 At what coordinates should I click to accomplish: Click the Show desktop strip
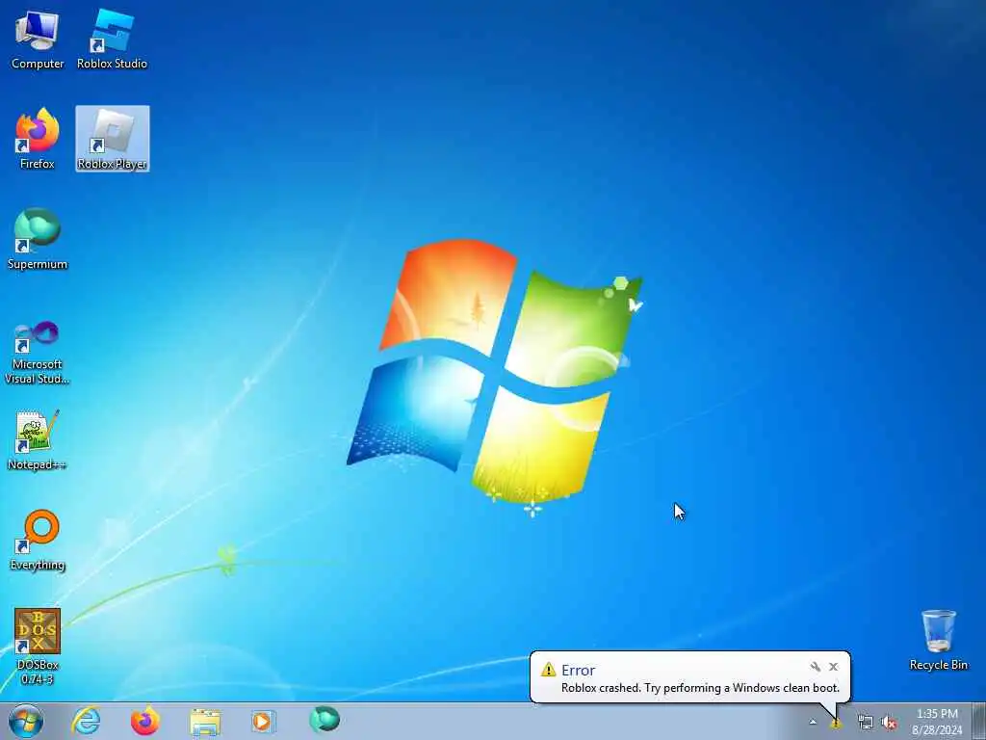coord(979,721)
